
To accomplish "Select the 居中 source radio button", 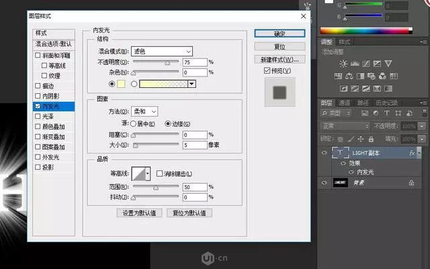I will [x=134, y=124].
